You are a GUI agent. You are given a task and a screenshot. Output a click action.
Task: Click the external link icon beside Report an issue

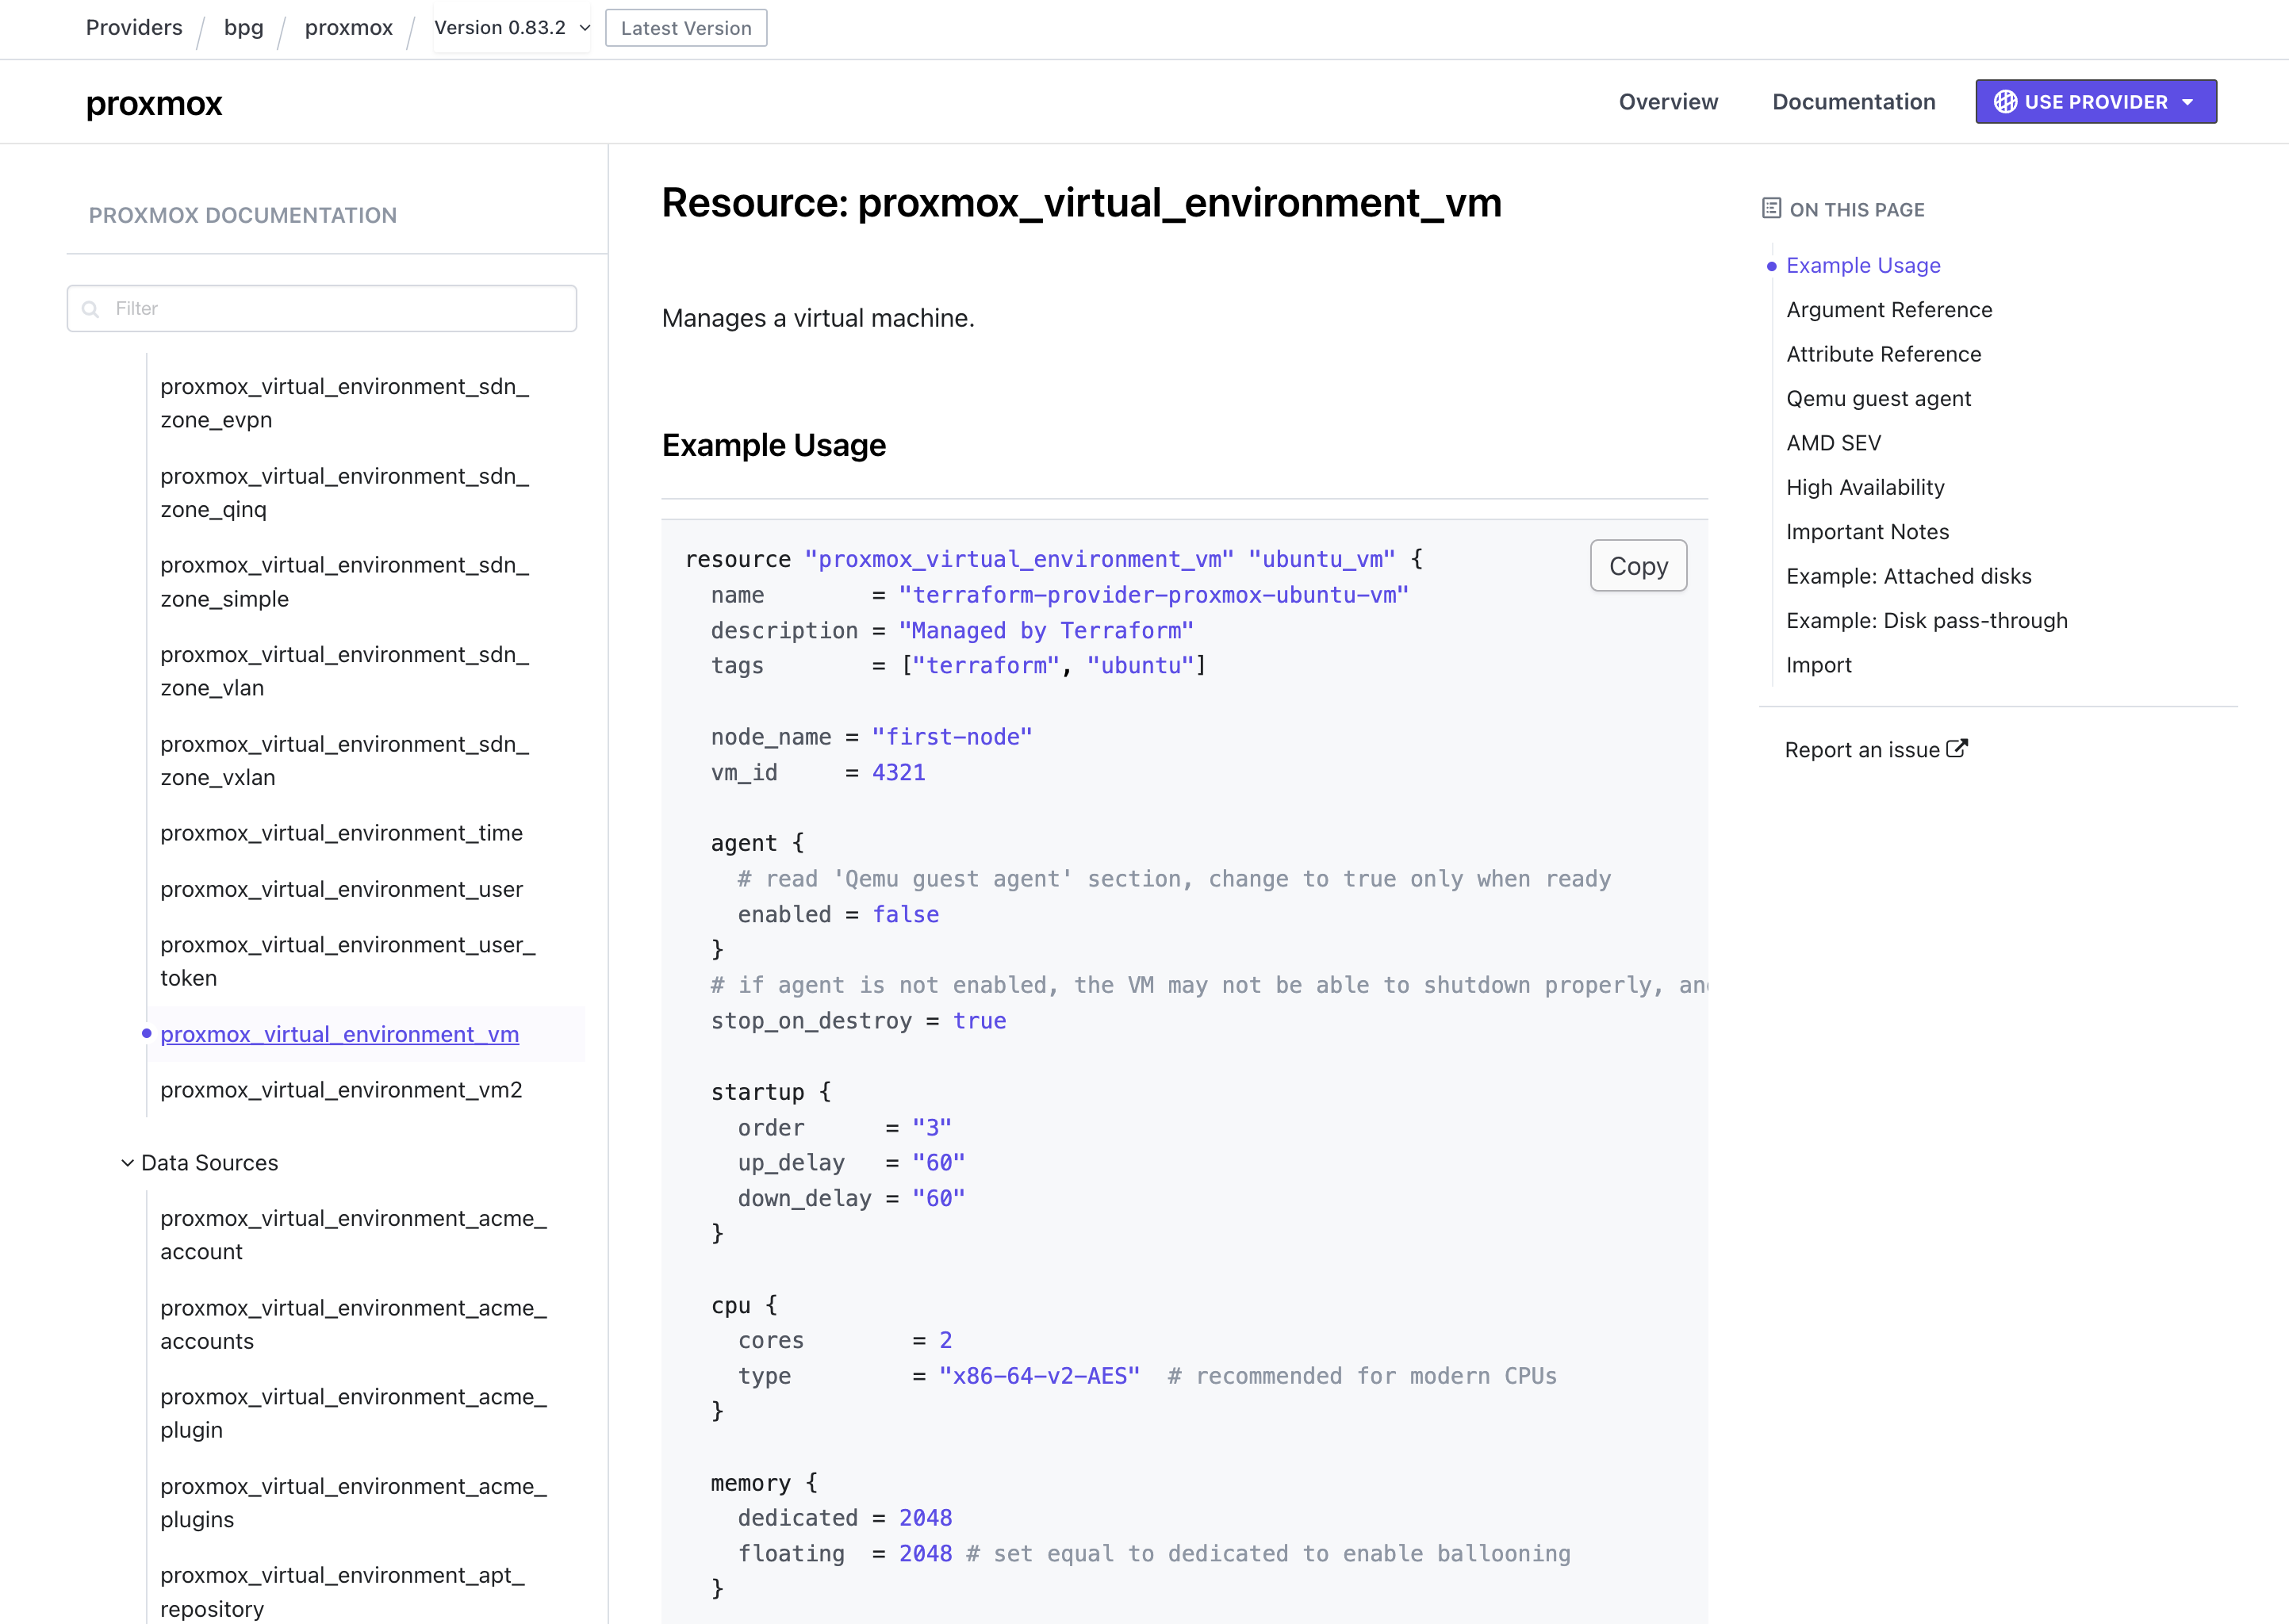point(1957,747)
